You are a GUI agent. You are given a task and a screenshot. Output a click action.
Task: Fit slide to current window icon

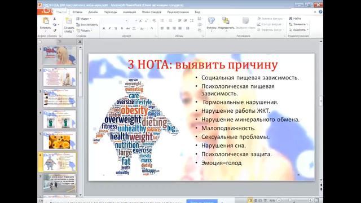click(316, 201)
